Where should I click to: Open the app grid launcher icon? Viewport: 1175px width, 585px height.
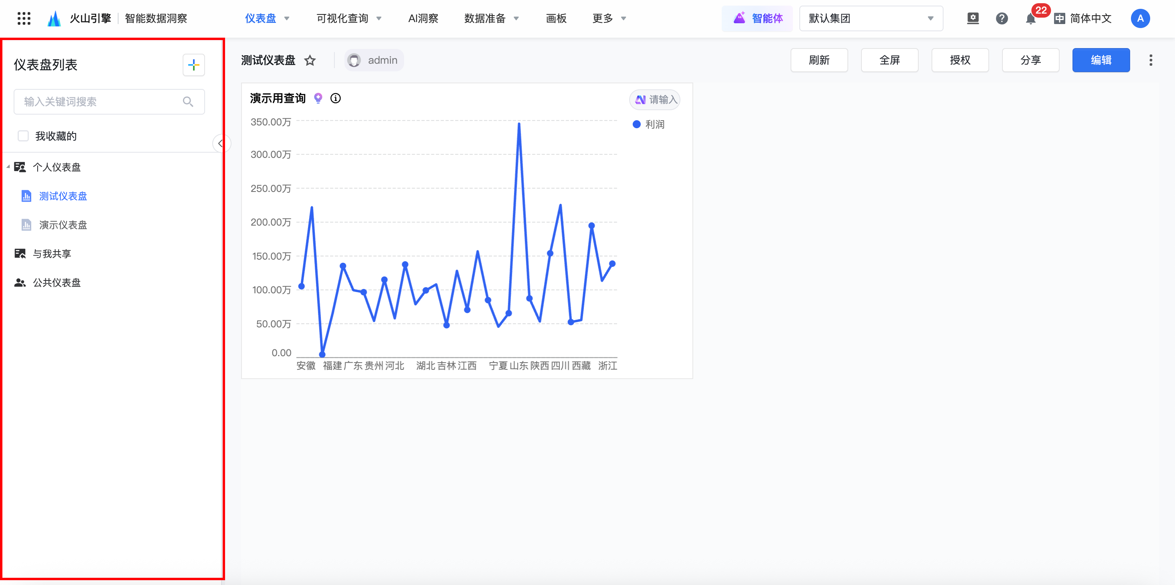pyautogui.click(x=24, y=18)
